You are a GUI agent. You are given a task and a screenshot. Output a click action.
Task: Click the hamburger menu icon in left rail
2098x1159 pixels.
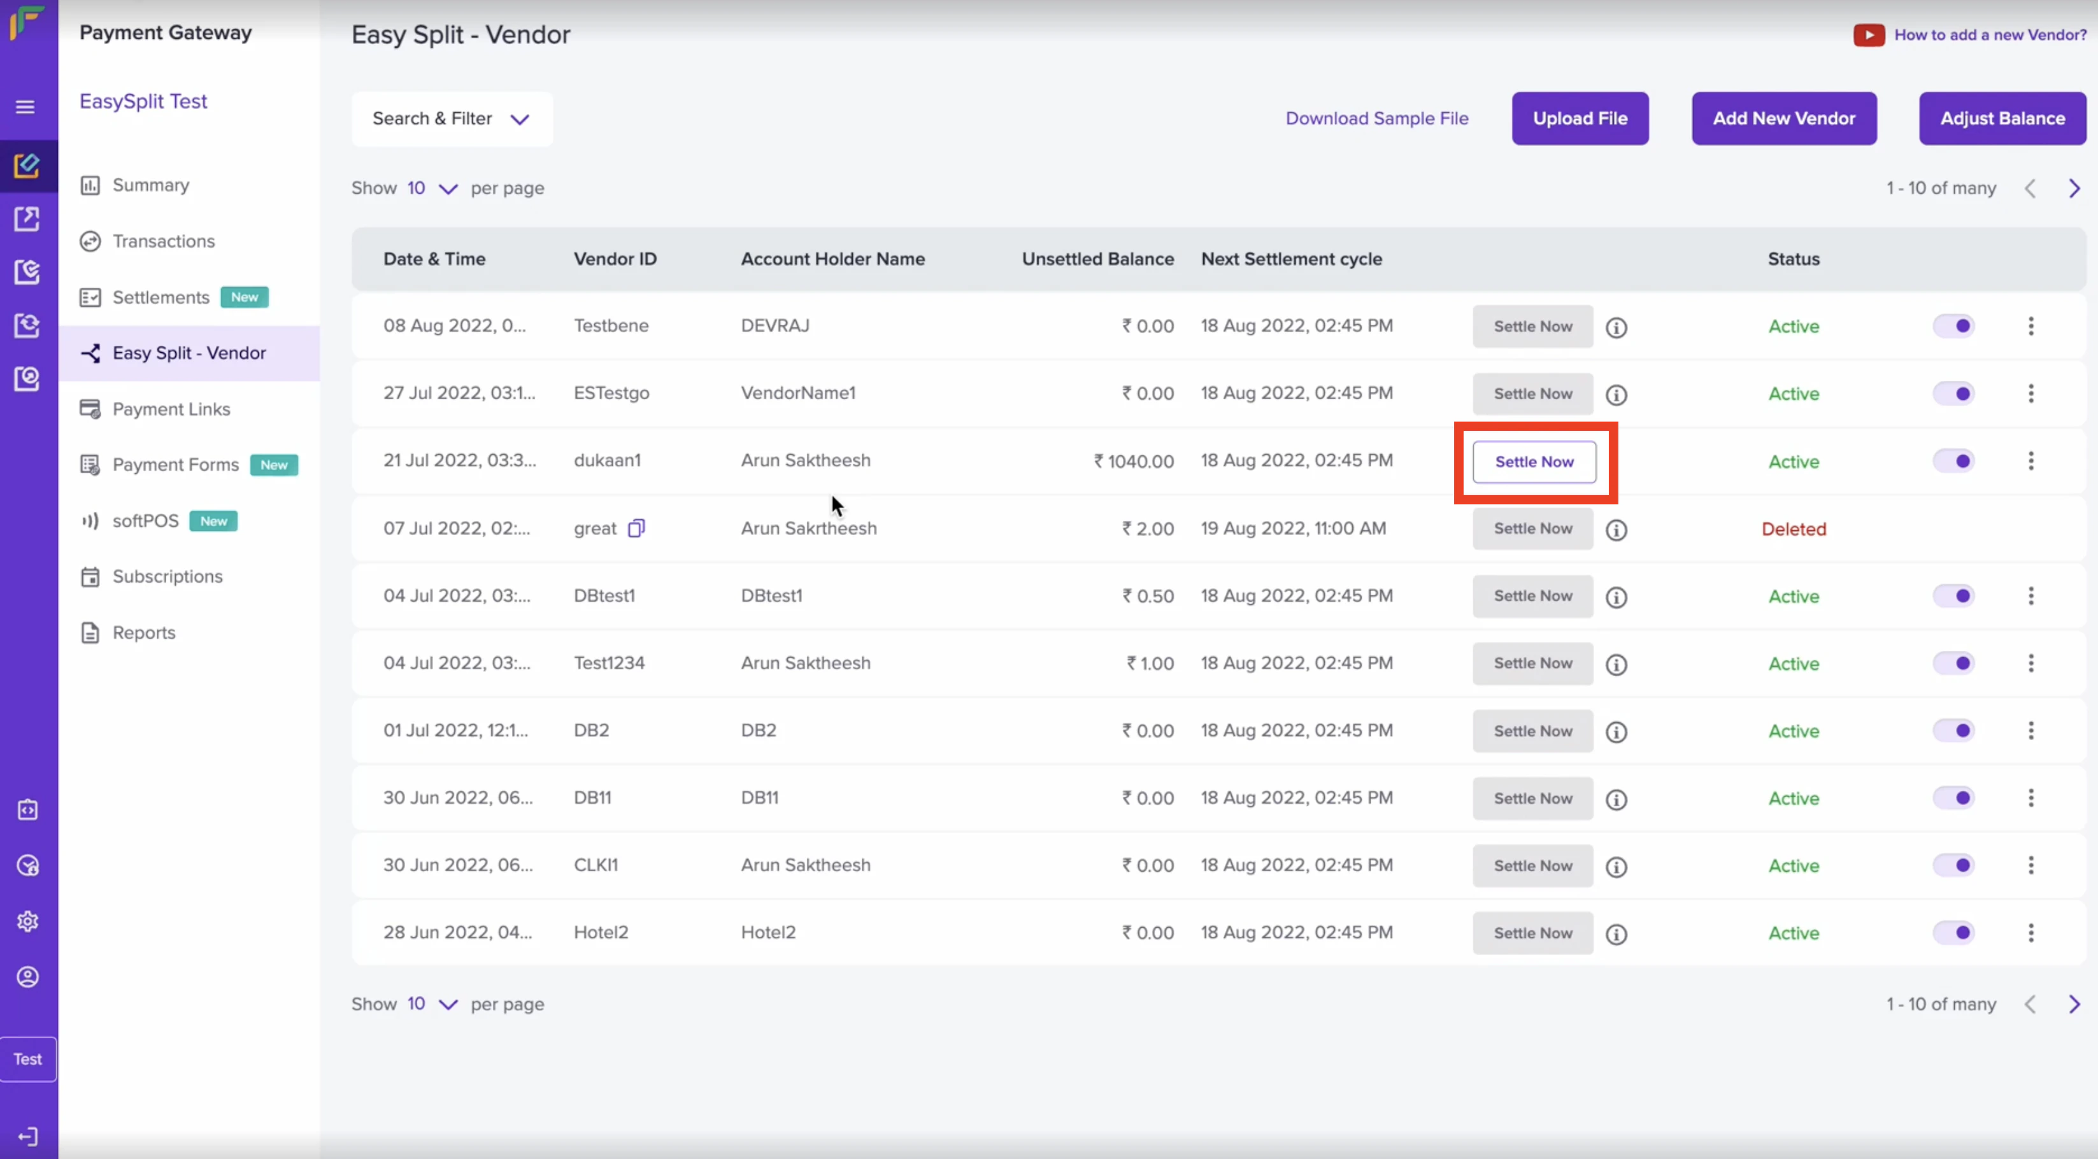point(25,107)
